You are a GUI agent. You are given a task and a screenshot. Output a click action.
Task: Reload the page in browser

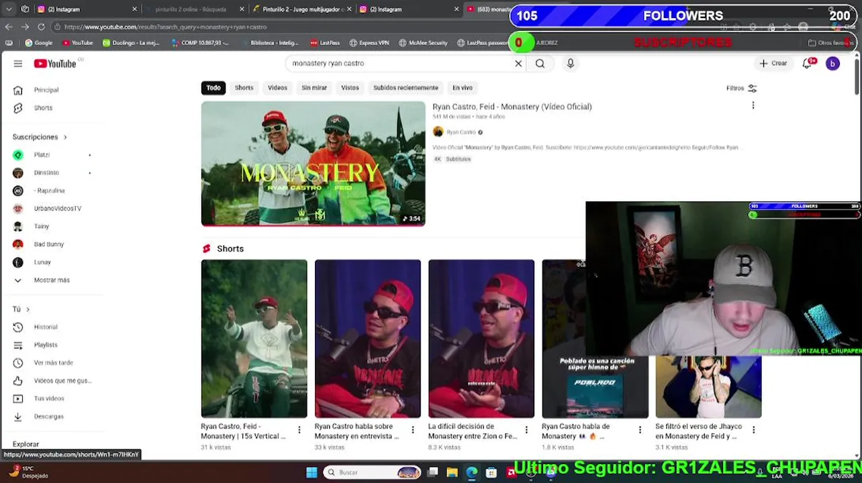(x=41, y=27)
